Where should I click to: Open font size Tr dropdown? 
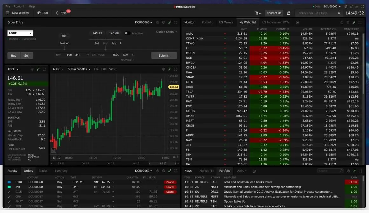click(258, 13)
